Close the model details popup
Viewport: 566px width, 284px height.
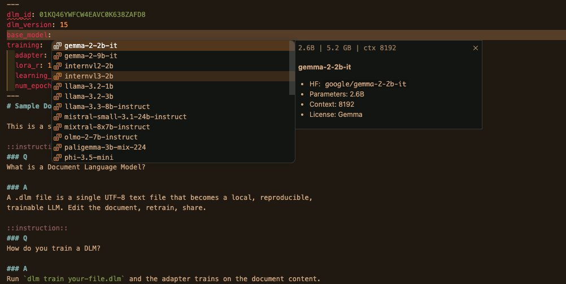[476, 48]
